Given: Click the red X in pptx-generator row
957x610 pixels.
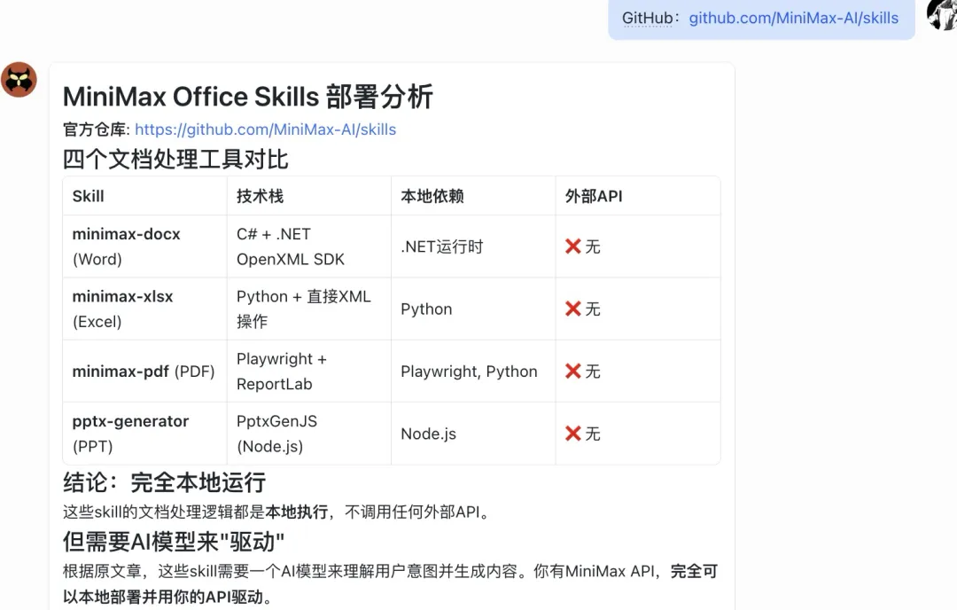Looking at the screenshot, I should (x=572, y=434).
